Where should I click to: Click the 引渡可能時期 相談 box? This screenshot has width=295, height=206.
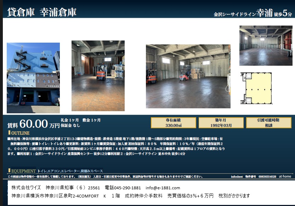(269, 123)
